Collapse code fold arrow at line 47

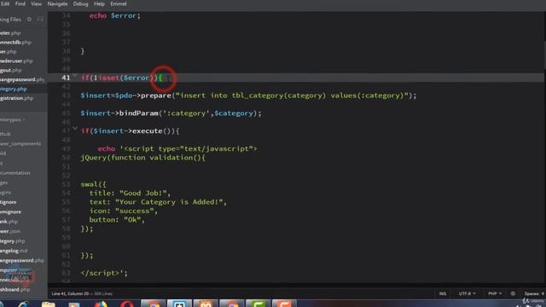point(75,129)
